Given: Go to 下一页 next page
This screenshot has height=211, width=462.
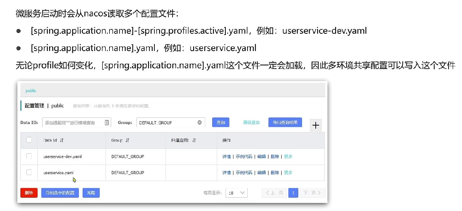Looking at the screenshot, I should 312,193.
